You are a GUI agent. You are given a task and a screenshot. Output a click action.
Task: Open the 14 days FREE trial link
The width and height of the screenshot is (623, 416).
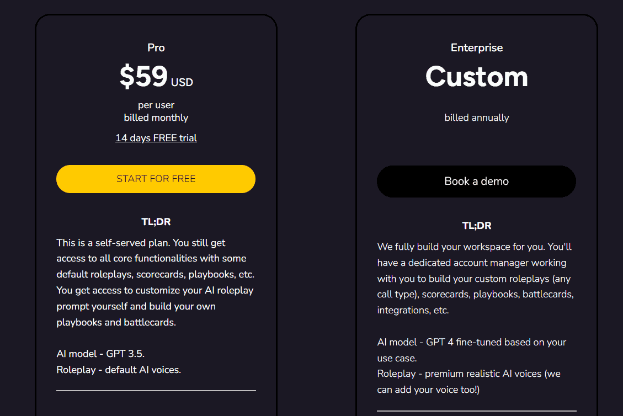pos(156,138)
